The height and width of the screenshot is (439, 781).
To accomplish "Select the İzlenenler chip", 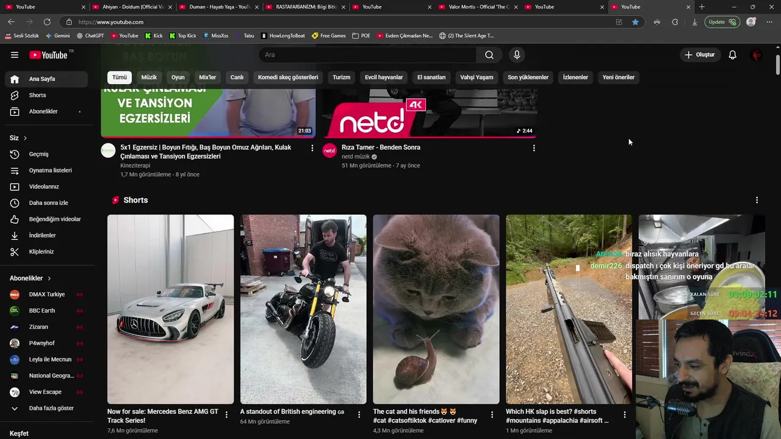I will [575, 77].
